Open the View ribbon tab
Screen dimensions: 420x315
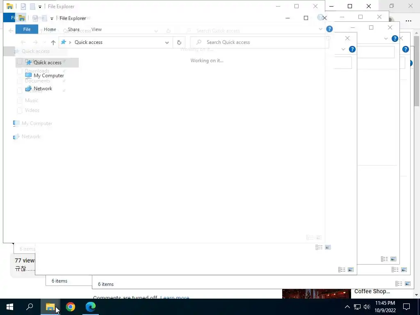(x=96, y=29)
